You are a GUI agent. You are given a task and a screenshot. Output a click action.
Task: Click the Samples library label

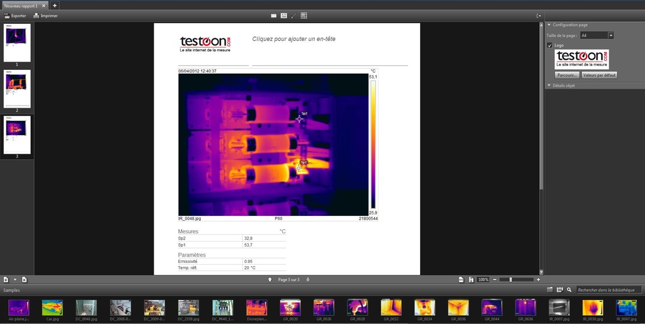point(11,290)
